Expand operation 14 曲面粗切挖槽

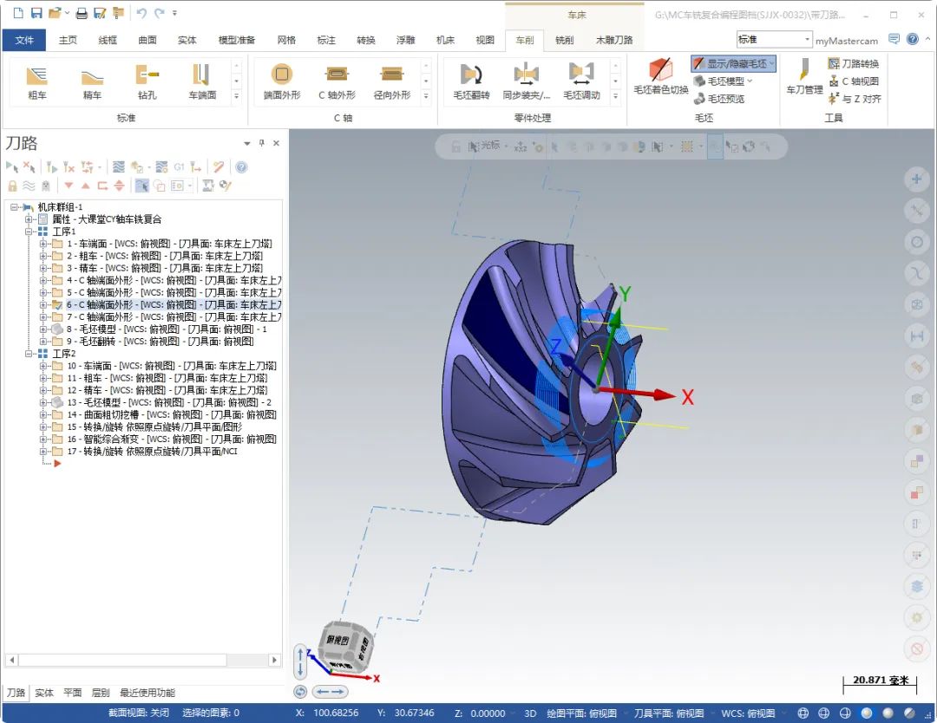43,415
